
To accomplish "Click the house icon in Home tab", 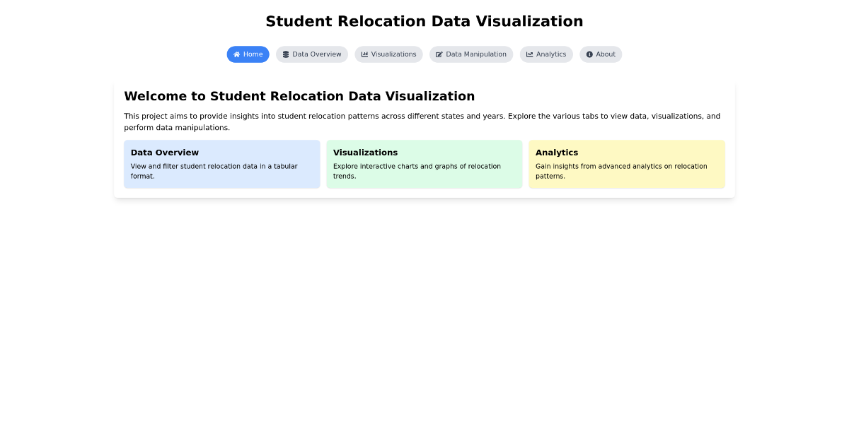I will [x=236, y=54].
